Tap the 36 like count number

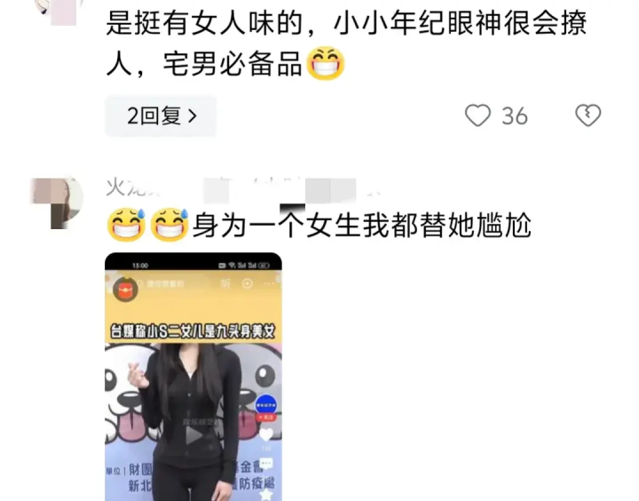[x=515, y=116]
